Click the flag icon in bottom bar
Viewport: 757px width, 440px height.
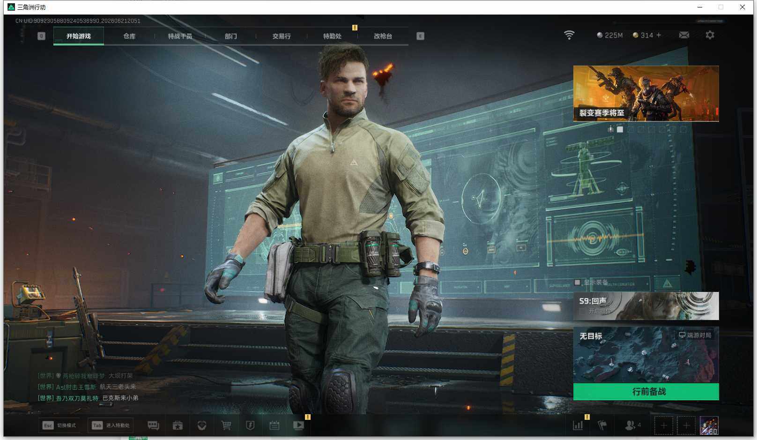point(602,425)
